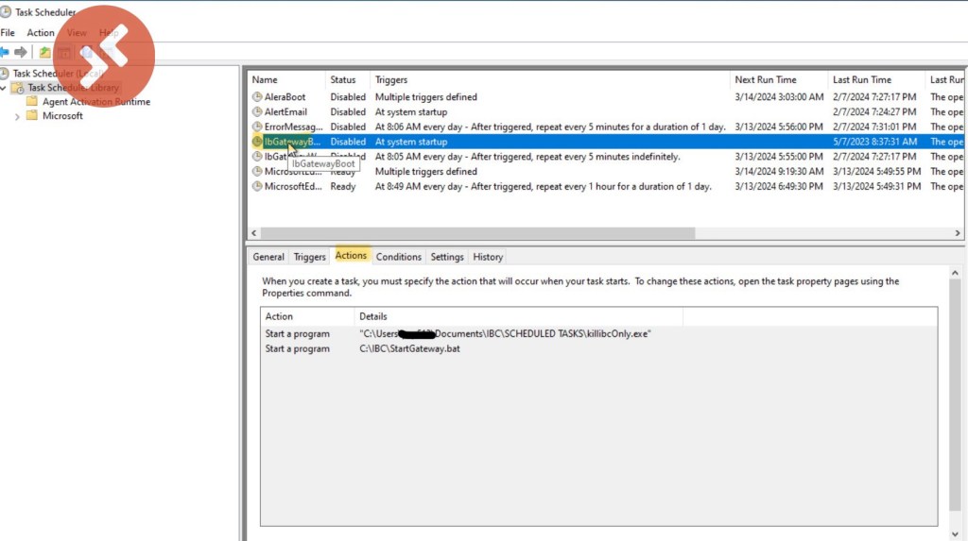
Task: Click the Agent Activation Runtime folder icon
Action: pyautogui.click(x=32, y=102)
